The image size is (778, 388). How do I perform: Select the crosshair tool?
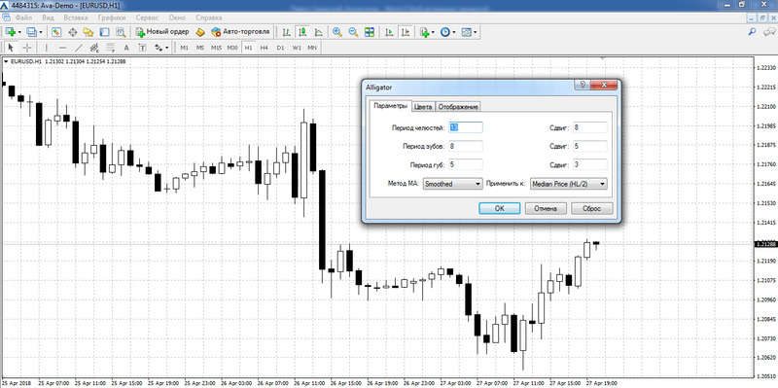(27, 48)
